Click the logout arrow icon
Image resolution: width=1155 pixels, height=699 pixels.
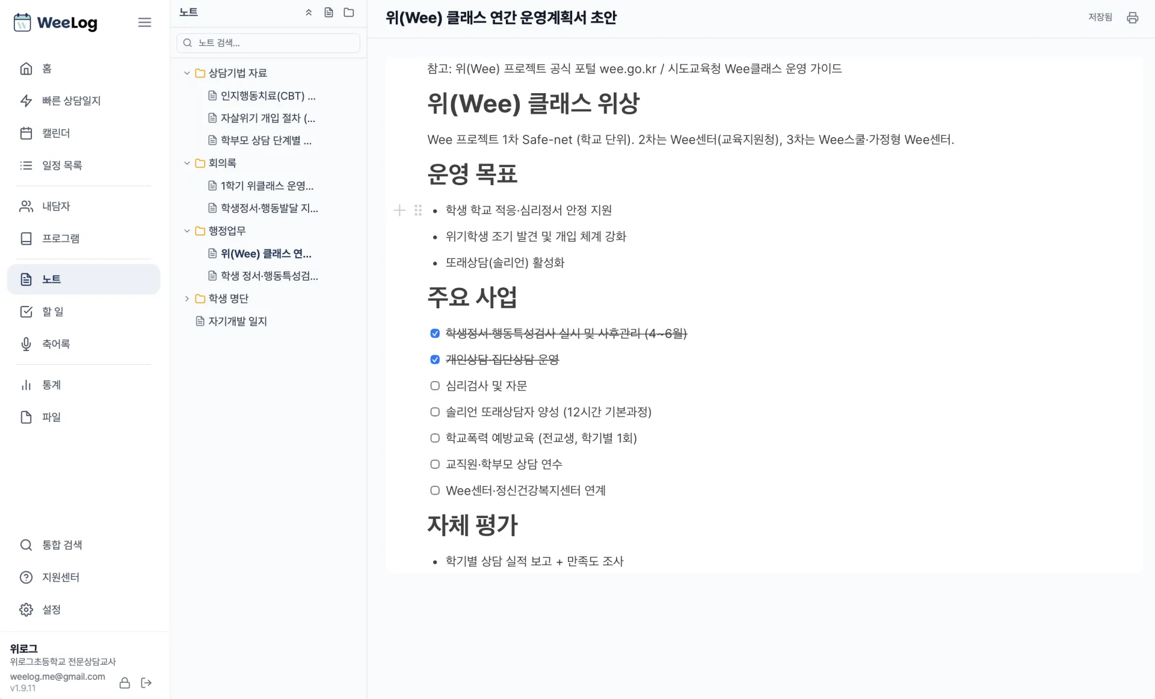(x=146, y=683)
